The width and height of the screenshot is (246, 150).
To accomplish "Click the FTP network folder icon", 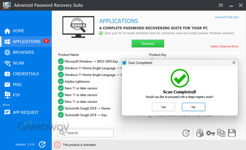I will coord(7,95).
